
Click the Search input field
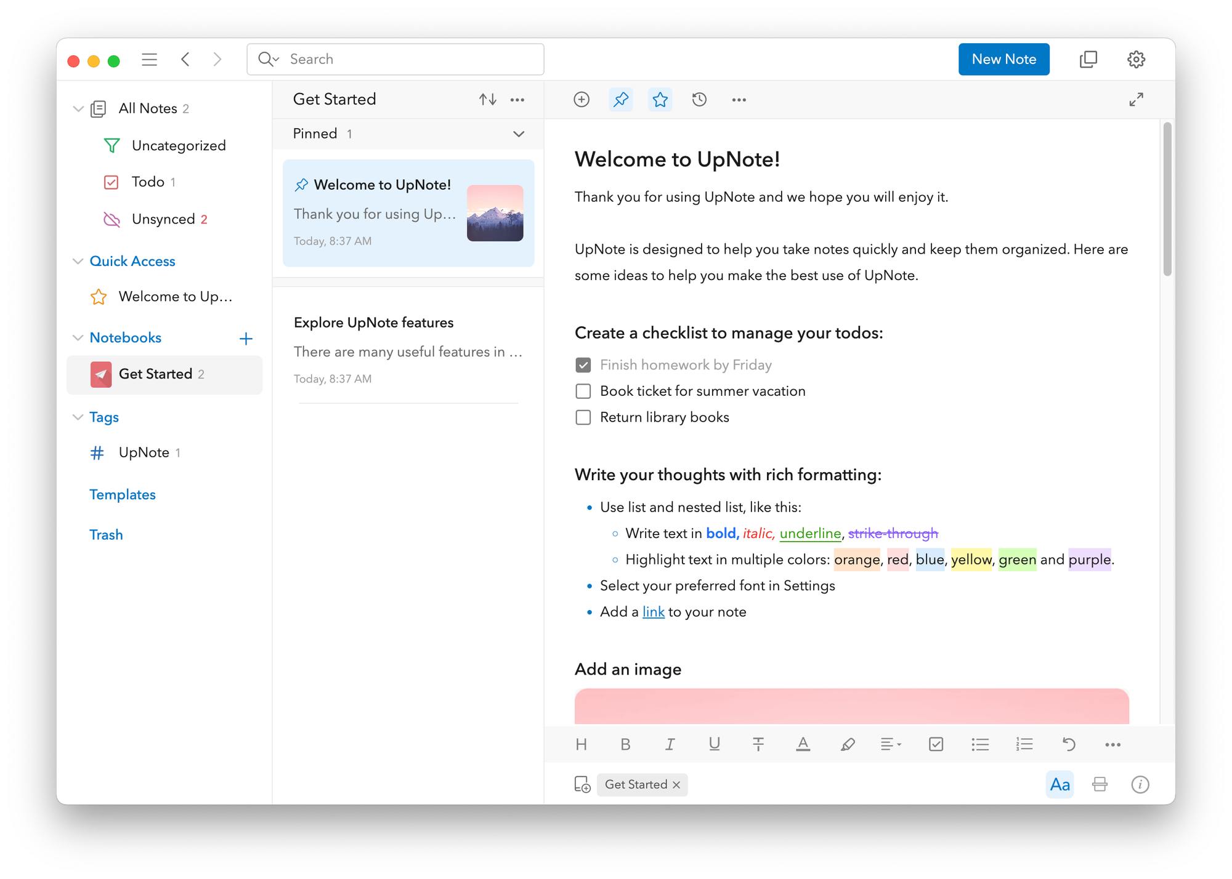(407, 59)
